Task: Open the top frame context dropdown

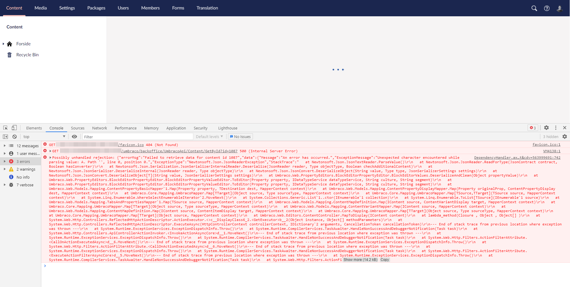Action: coord(43,137)
